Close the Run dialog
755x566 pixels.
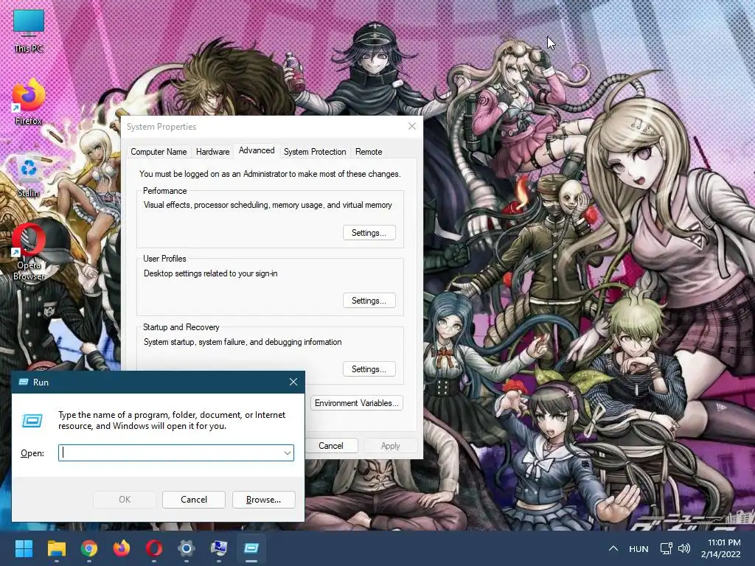tap(293, 382)
